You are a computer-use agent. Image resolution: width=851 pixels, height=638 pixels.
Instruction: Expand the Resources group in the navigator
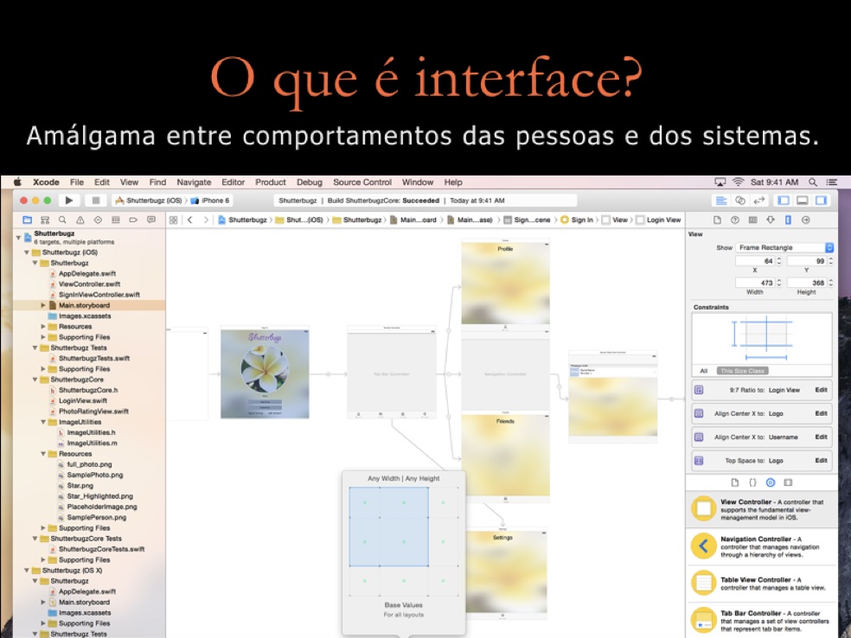(x=43, y=453)
